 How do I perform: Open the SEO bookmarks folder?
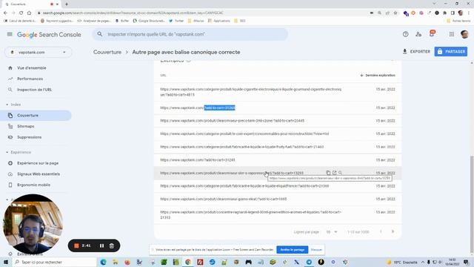pos(240,21)
